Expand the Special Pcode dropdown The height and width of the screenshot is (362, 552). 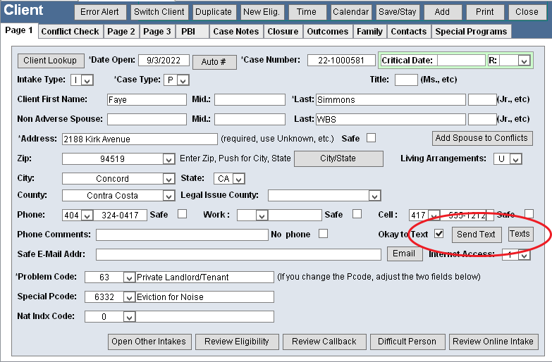tap(129, 297)
